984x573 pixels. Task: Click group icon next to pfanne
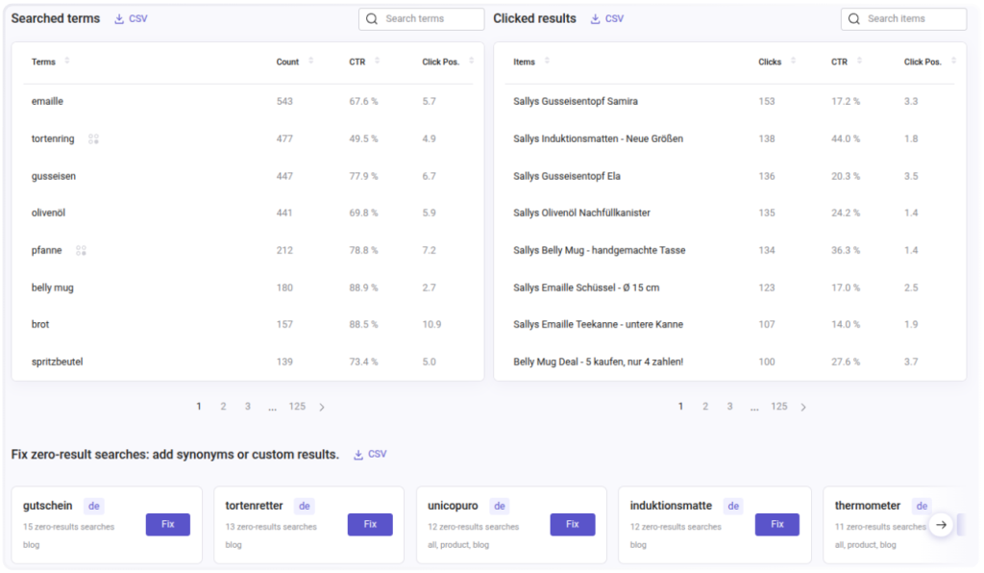(81, 250)
